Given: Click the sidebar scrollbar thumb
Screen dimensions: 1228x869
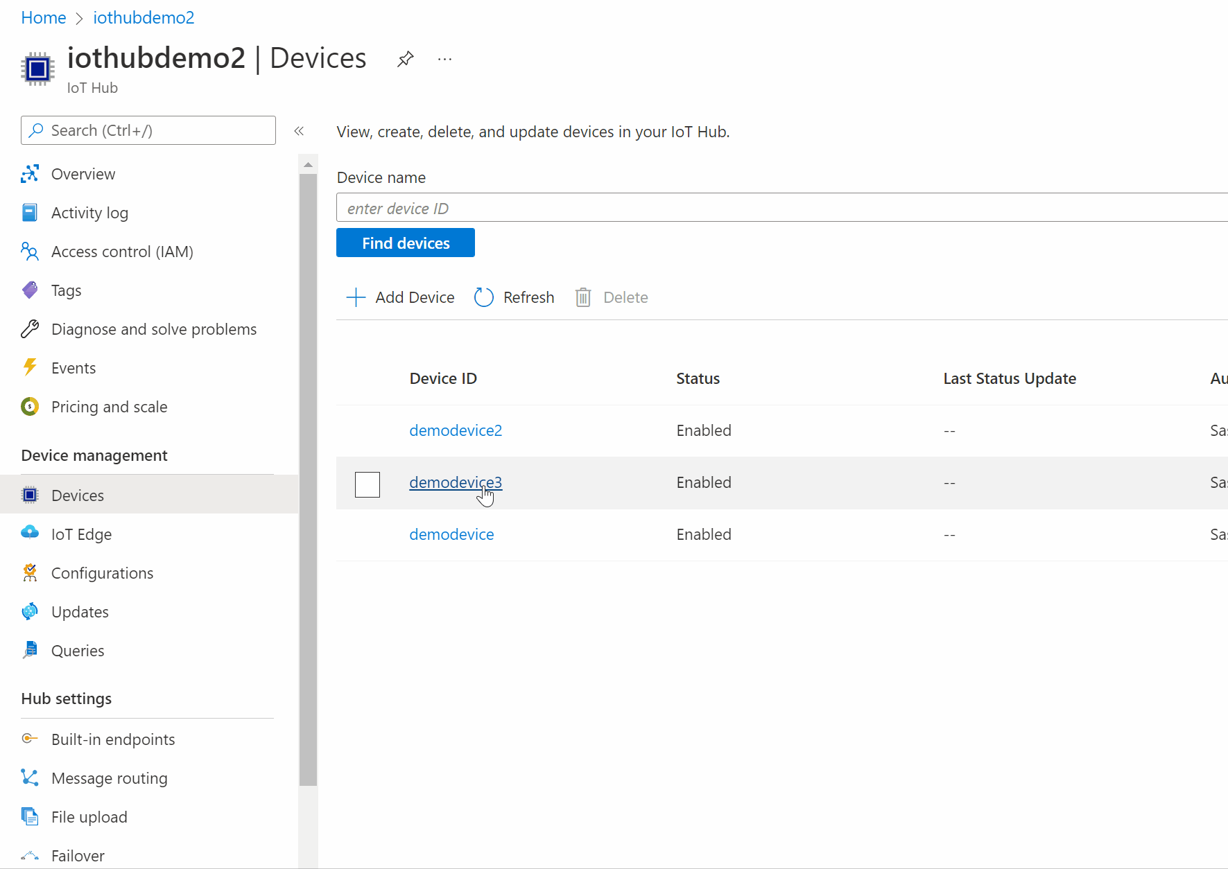Looking at the screenshot, I should [x=309, y=480].
